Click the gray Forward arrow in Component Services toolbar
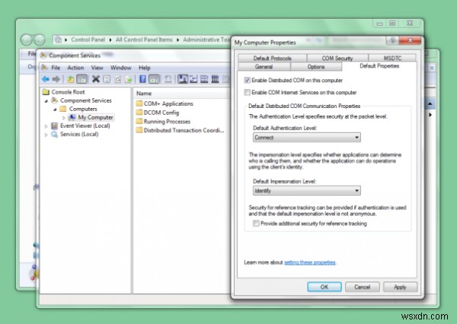Screen dimensions: 457x324 (x=56, y=79)
